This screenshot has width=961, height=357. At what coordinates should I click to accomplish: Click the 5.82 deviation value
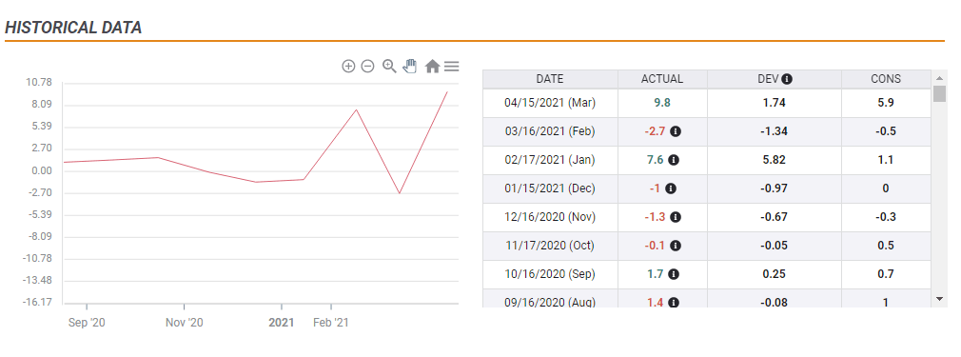775,160
